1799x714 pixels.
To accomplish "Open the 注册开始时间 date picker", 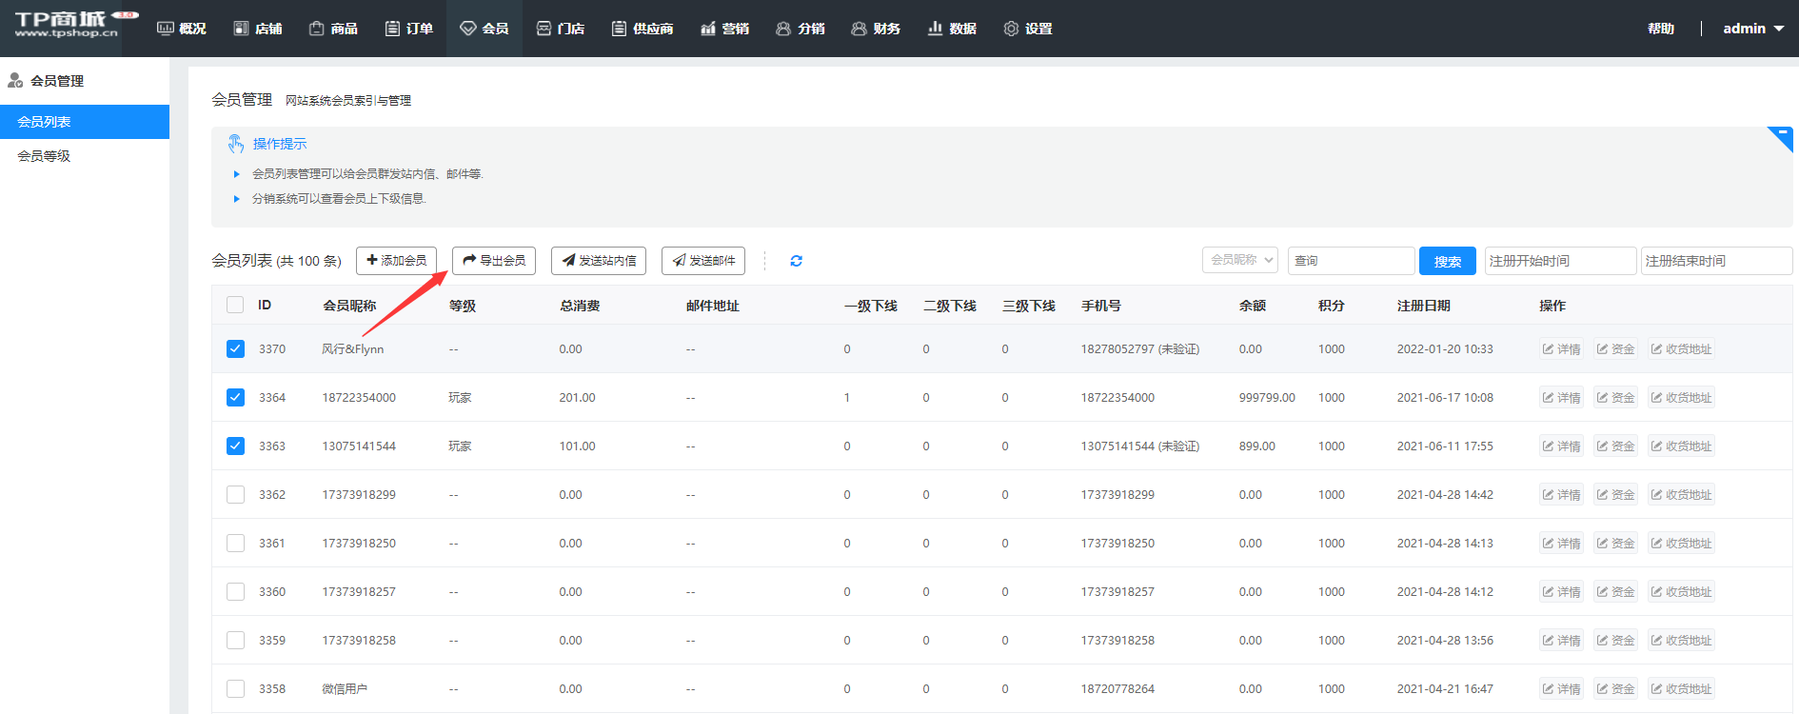I will coord(1559,261).
